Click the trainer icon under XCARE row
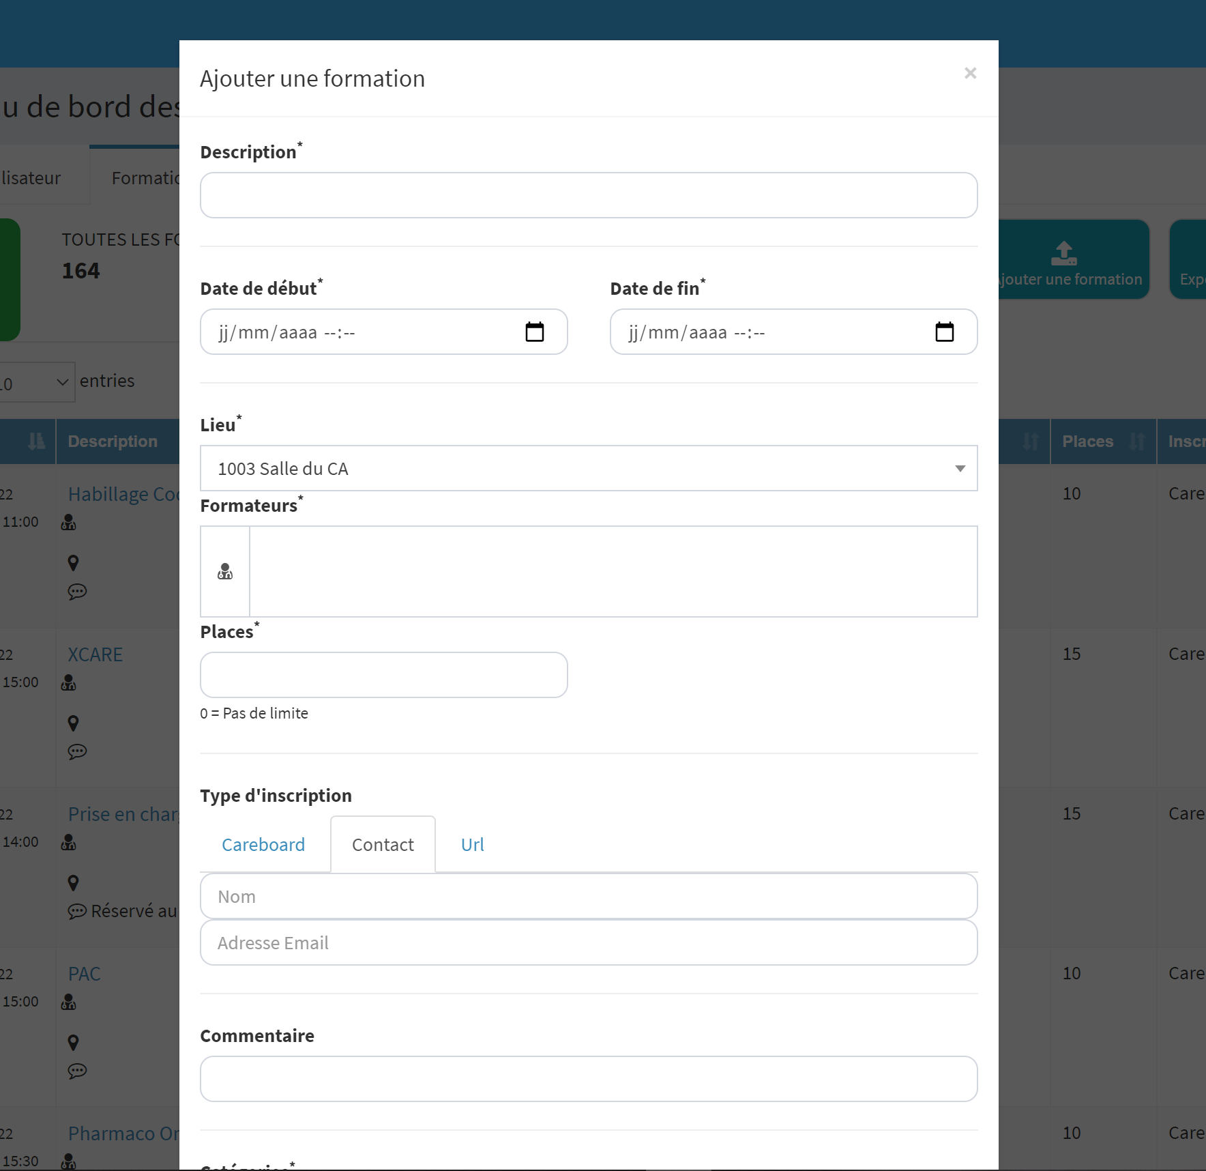 tap(69, 683)
